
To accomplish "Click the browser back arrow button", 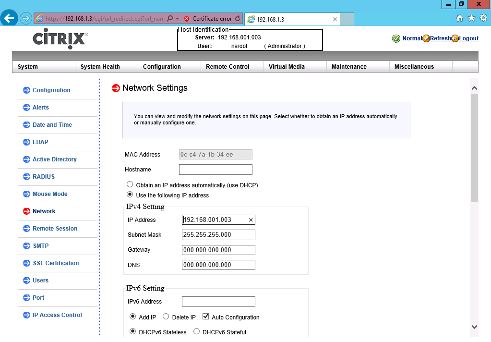I will pyautogui.click(x=9, y=18).
